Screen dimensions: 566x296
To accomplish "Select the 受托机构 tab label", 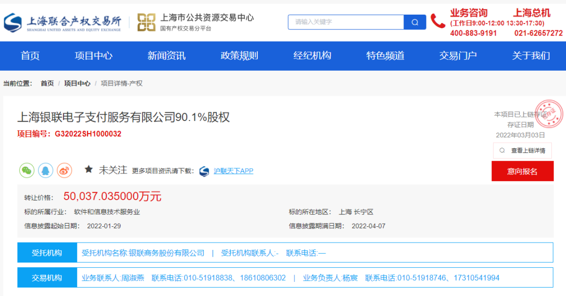I will tap(47, 253).
